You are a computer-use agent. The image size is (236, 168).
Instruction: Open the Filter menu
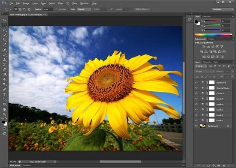click(61, 3)
